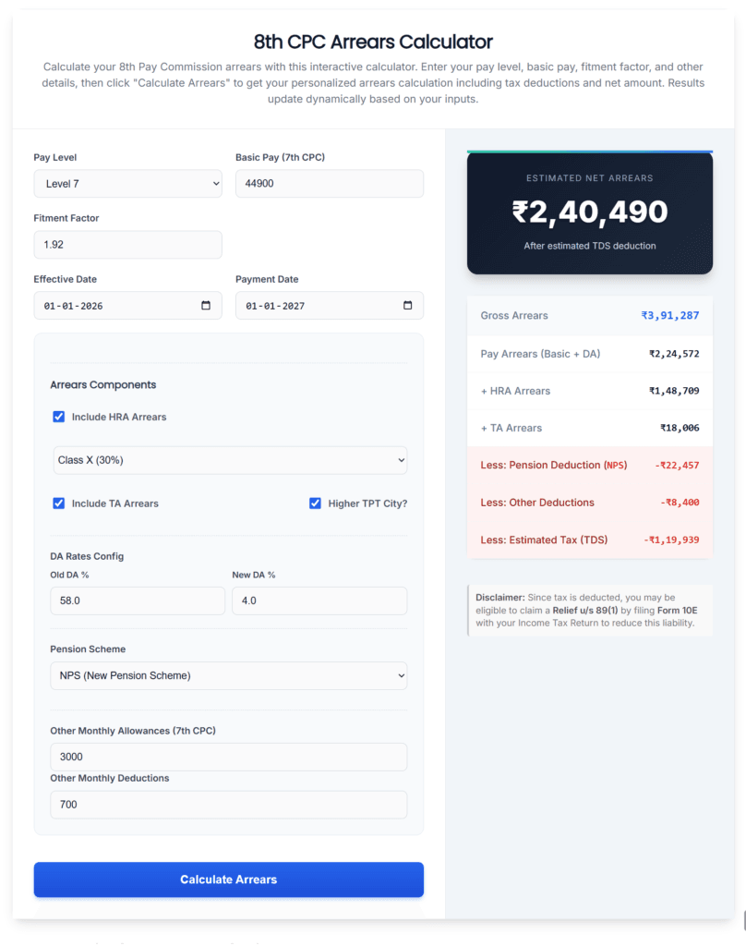Toggle Include HRA Arrears checkbox

[59, 418]
